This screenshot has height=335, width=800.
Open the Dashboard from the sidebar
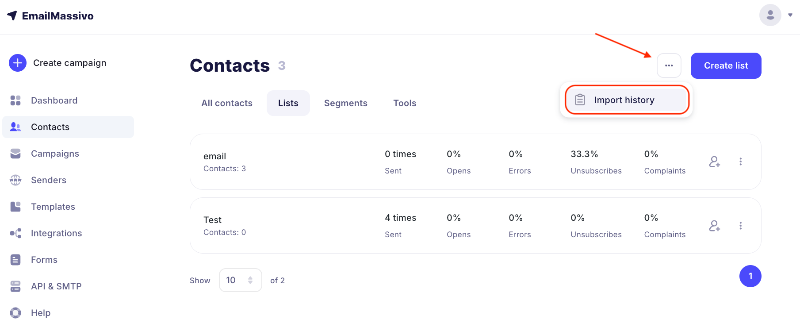point(54,100)
